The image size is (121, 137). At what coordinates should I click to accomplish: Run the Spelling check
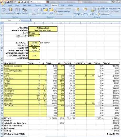point(4,11)
